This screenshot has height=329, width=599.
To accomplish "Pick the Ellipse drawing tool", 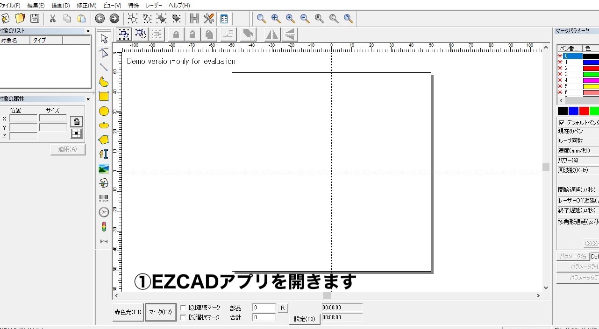I will (104, 126).
